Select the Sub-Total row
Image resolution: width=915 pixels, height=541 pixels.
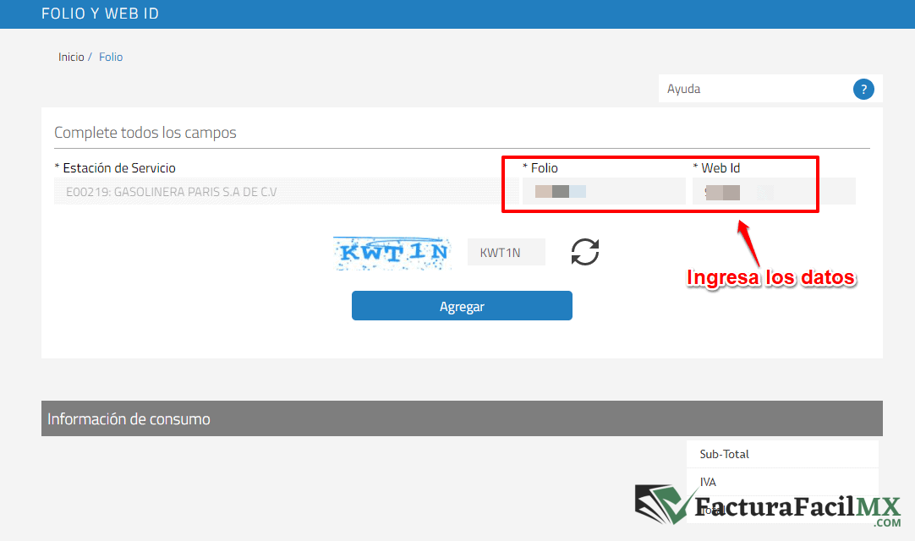coord(781,454)
